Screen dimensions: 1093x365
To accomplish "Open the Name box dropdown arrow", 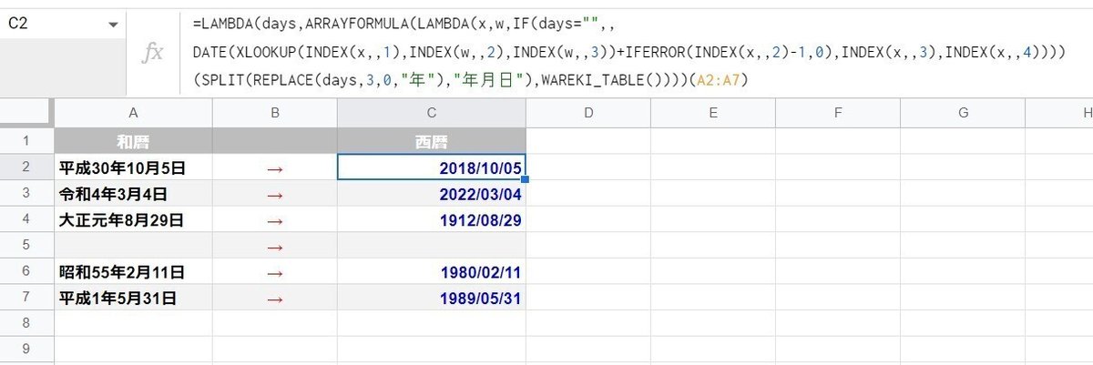I will (113, 25).
